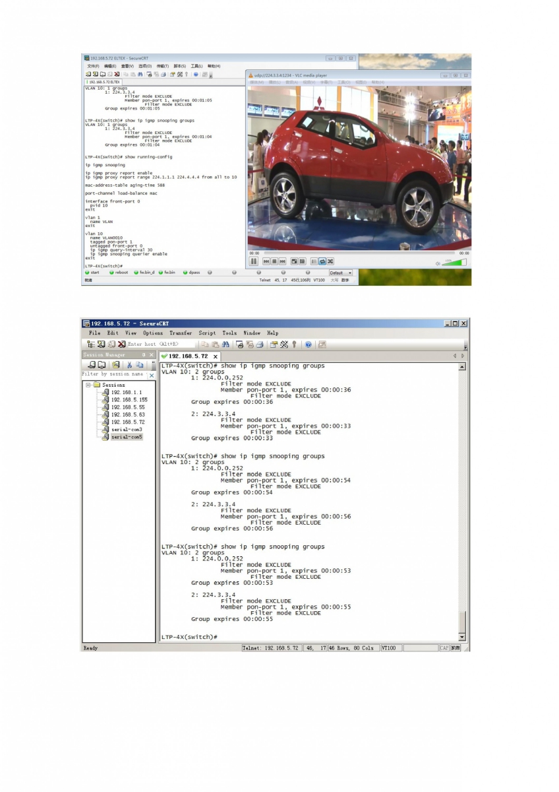The height and width of the screenshot is (792, 559).
Task: Open the serial-com3 session entry
Action: coord(126,430)
